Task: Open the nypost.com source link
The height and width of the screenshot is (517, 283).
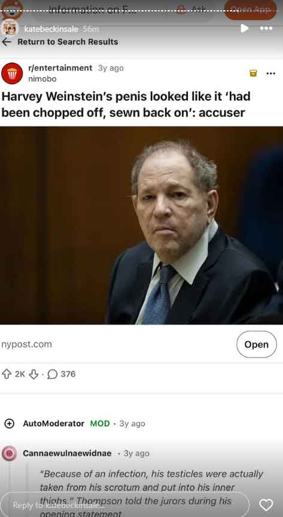Action: pos(27,344)
